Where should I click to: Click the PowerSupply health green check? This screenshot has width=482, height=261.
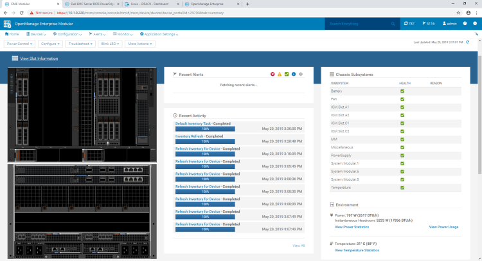402,156
